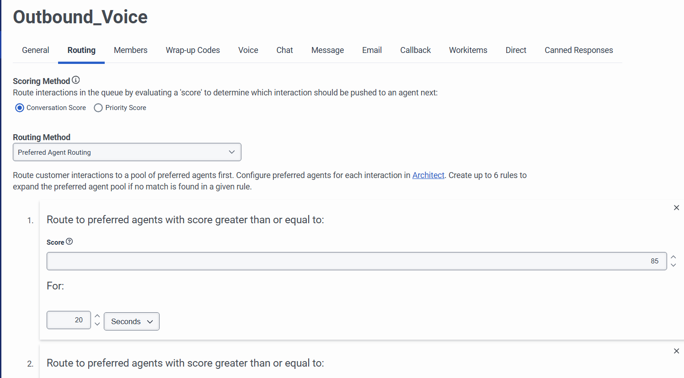Click the Score input field showing 85

356,261
